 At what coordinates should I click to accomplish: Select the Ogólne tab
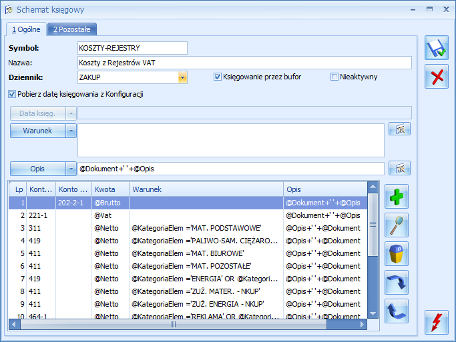click(x=27, y=29)
